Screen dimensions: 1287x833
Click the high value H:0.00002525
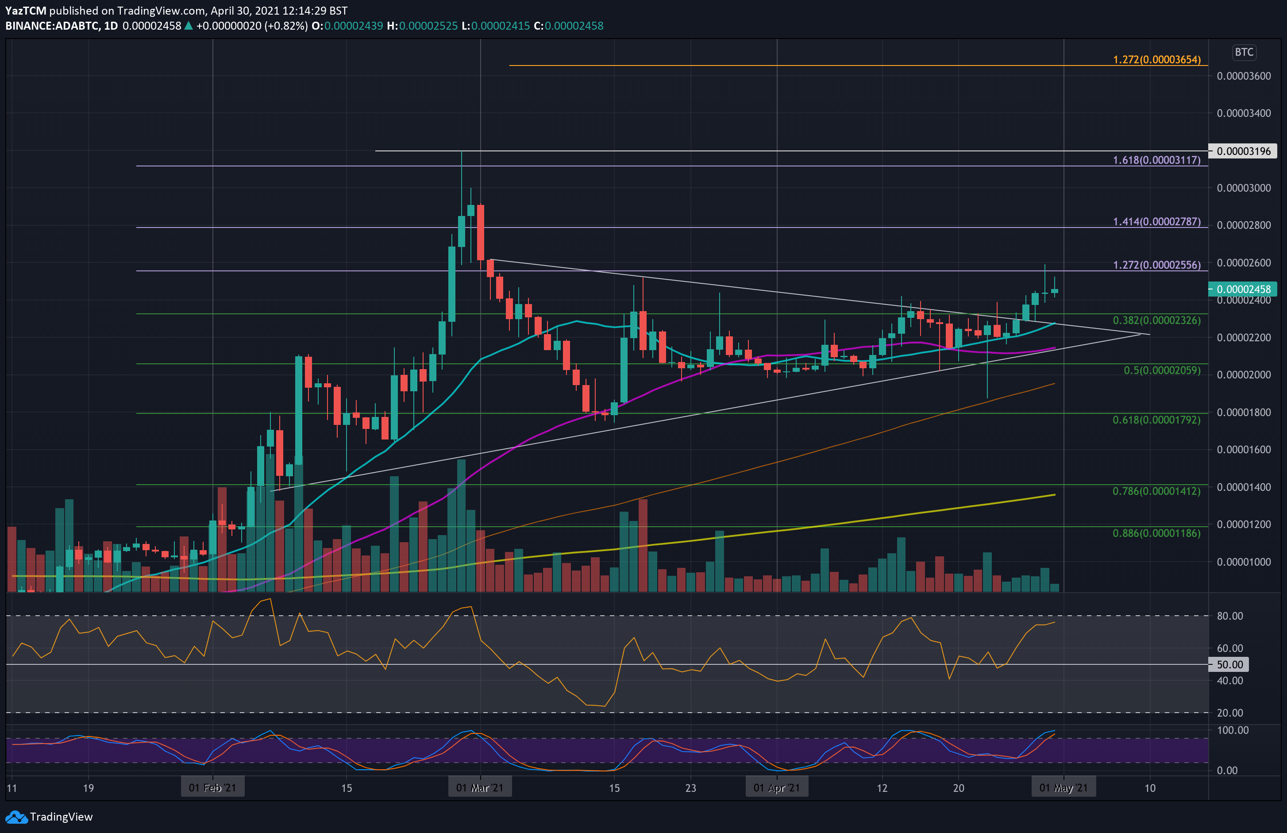(x=422, y=26)
